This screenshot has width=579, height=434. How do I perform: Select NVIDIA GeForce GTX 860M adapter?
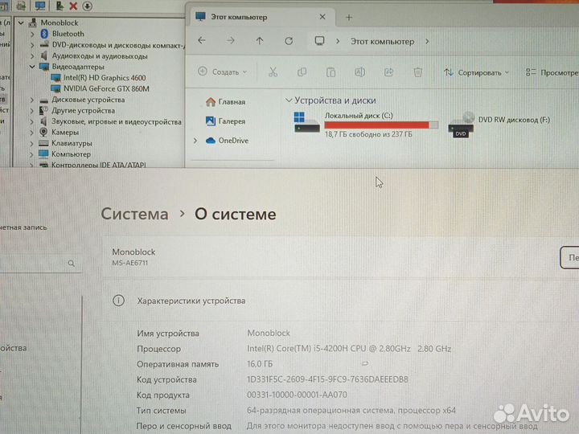[106, 89]
